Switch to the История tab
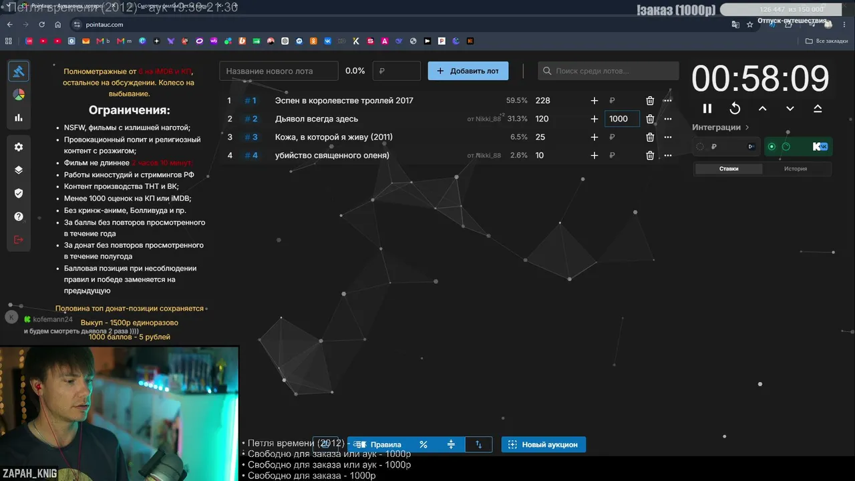 click(x=796, y=169)
